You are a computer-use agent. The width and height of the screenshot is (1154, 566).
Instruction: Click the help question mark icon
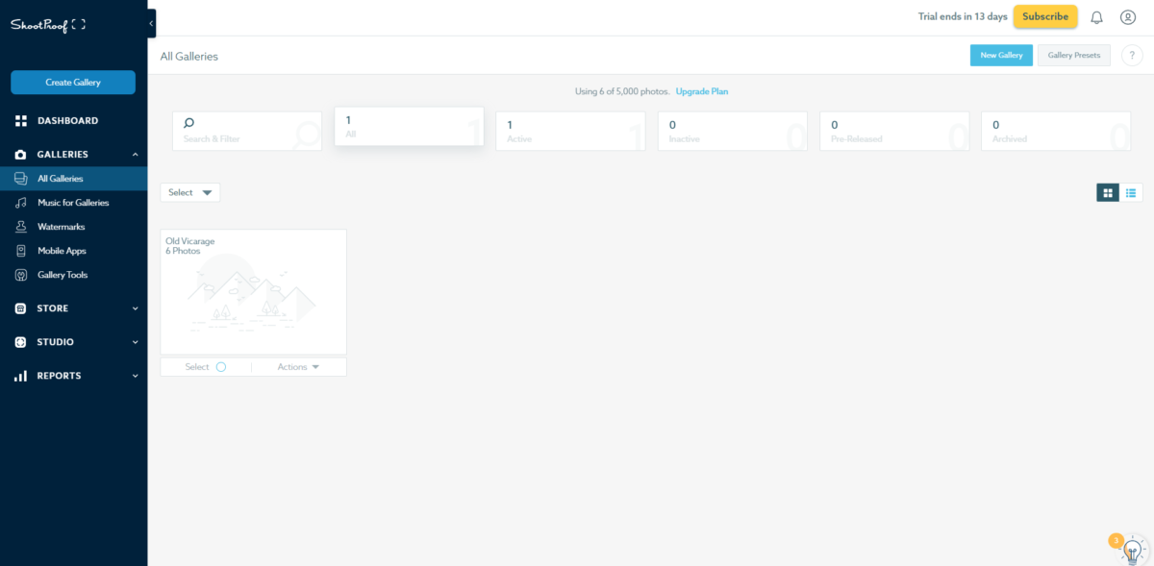pos(1131,56)
